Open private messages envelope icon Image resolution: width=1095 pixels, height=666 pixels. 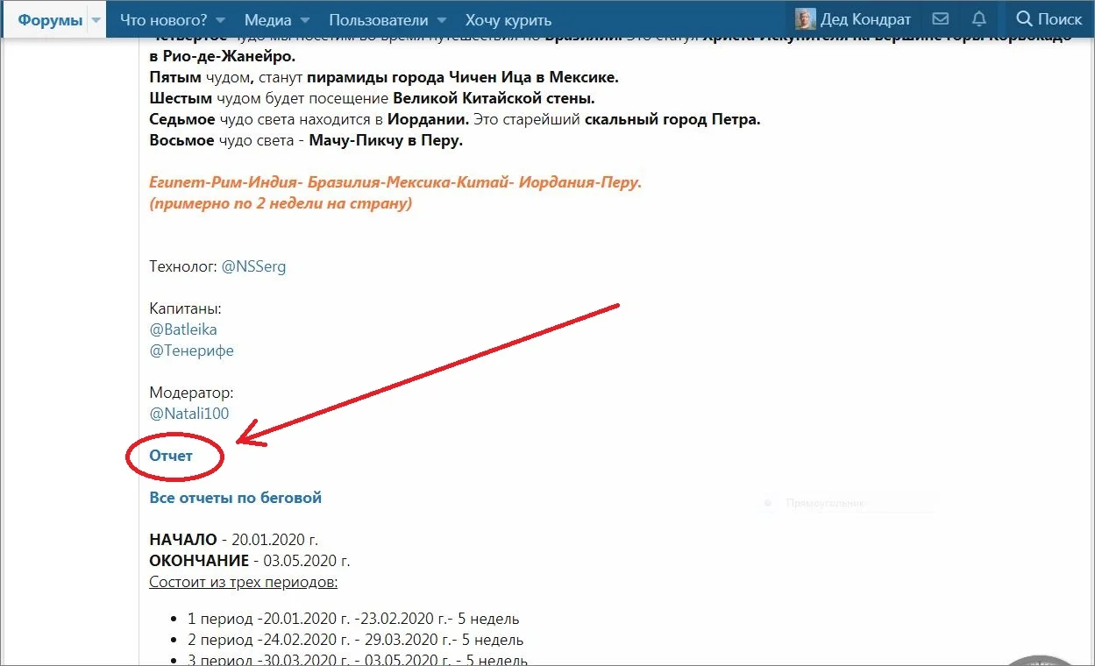[x=940, y=19]
